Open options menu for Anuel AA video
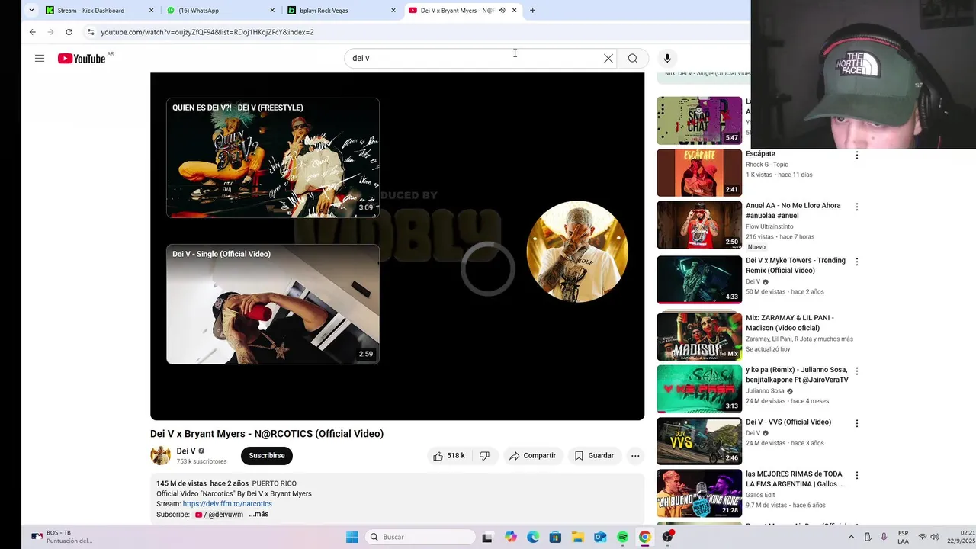This screenshot has height=549, width=976. [857, 207]
